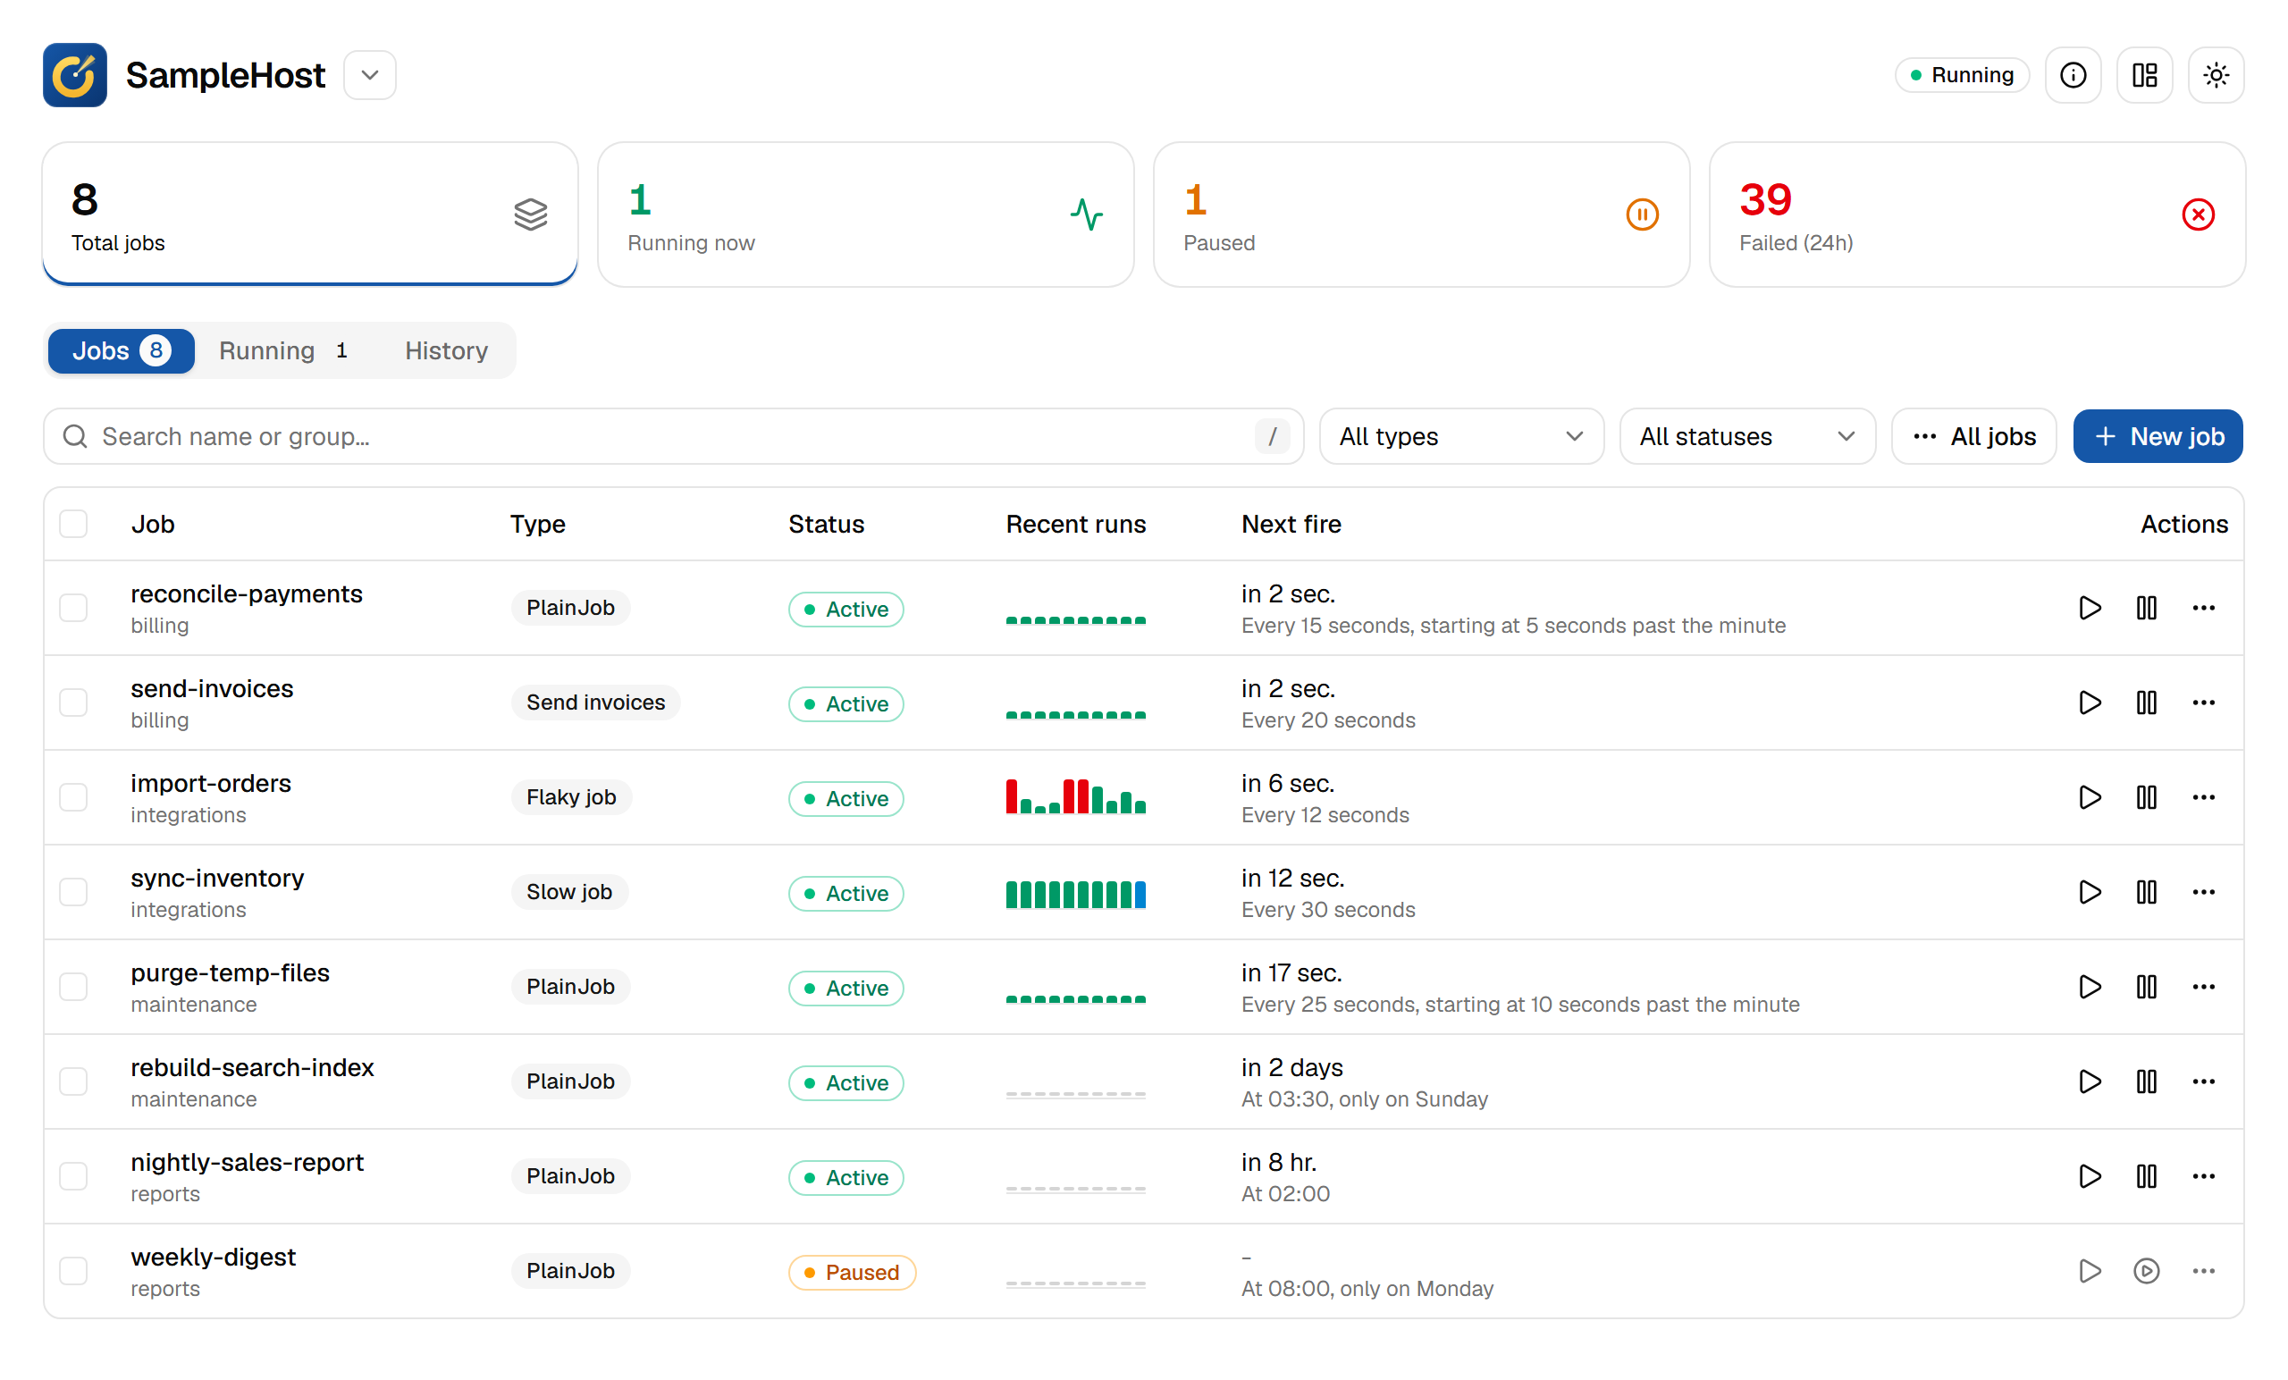The width and height of the screenshot is (2288, 1380).
Task: Run send-invoices job now
Action: [x=2090, y=703]
